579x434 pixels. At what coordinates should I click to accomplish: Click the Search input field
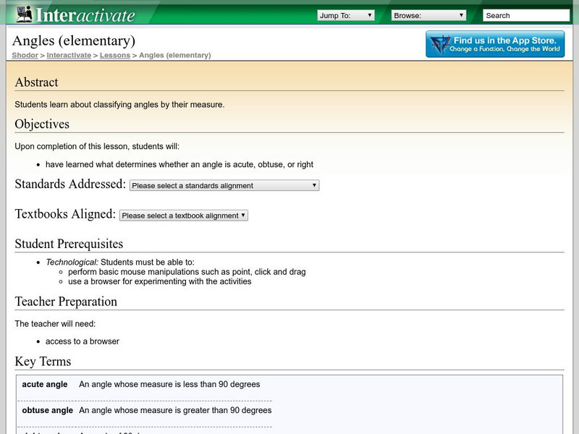coord(525,15)
